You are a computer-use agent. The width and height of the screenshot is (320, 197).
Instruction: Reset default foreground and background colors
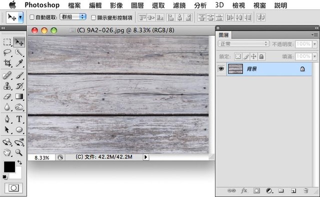4,177
